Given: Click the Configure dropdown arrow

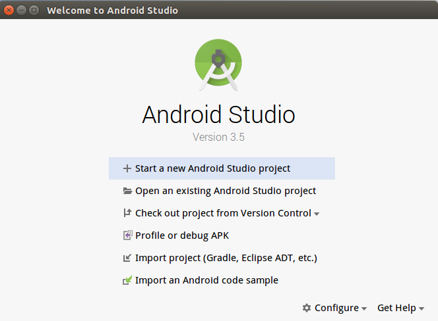Looking at the screenshot, I should tap(364, 309).
